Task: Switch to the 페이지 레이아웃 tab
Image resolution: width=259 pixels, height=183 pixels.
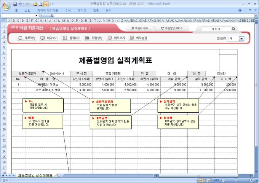Action: 48,10
